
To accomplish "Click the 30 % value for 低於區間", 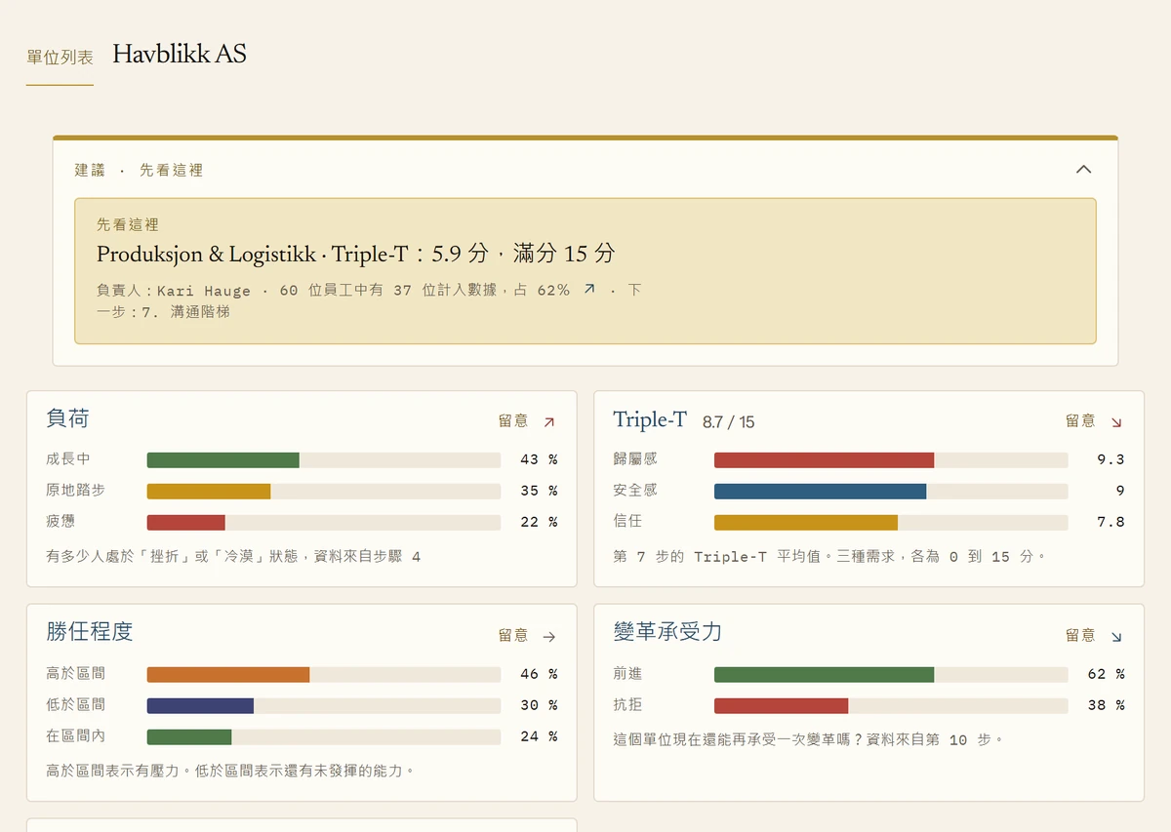I will (539, 705).
